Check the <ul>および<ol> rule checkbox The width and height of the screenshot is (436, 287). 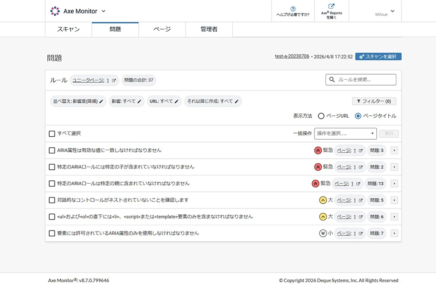[52, 217]
